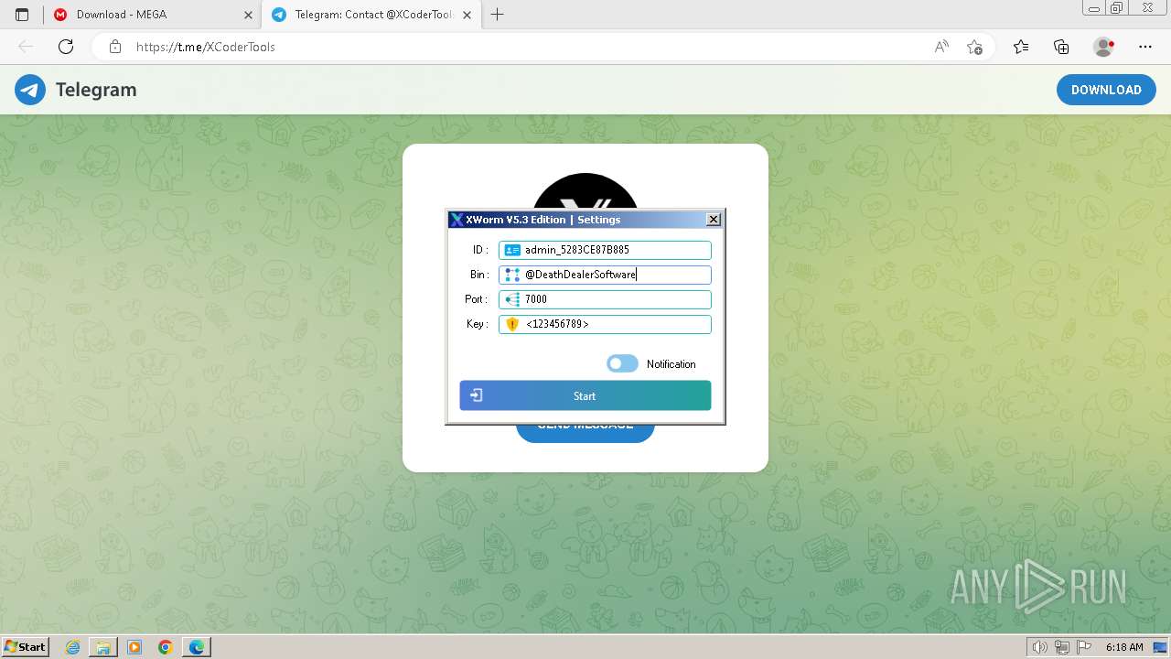
Task: Click the "ID :" label
Action: [480, 250]
